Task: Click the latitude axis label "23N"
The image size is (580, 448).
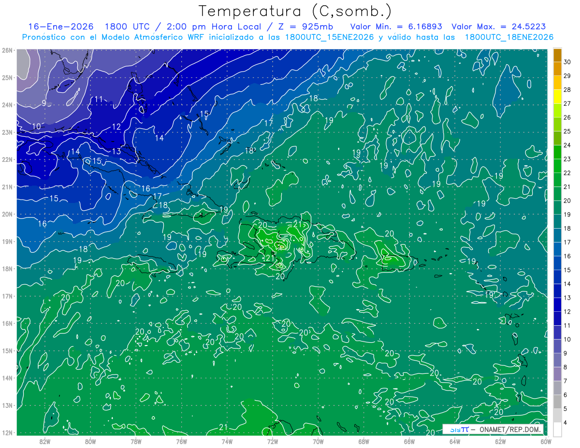Action: tap(7, 132)
